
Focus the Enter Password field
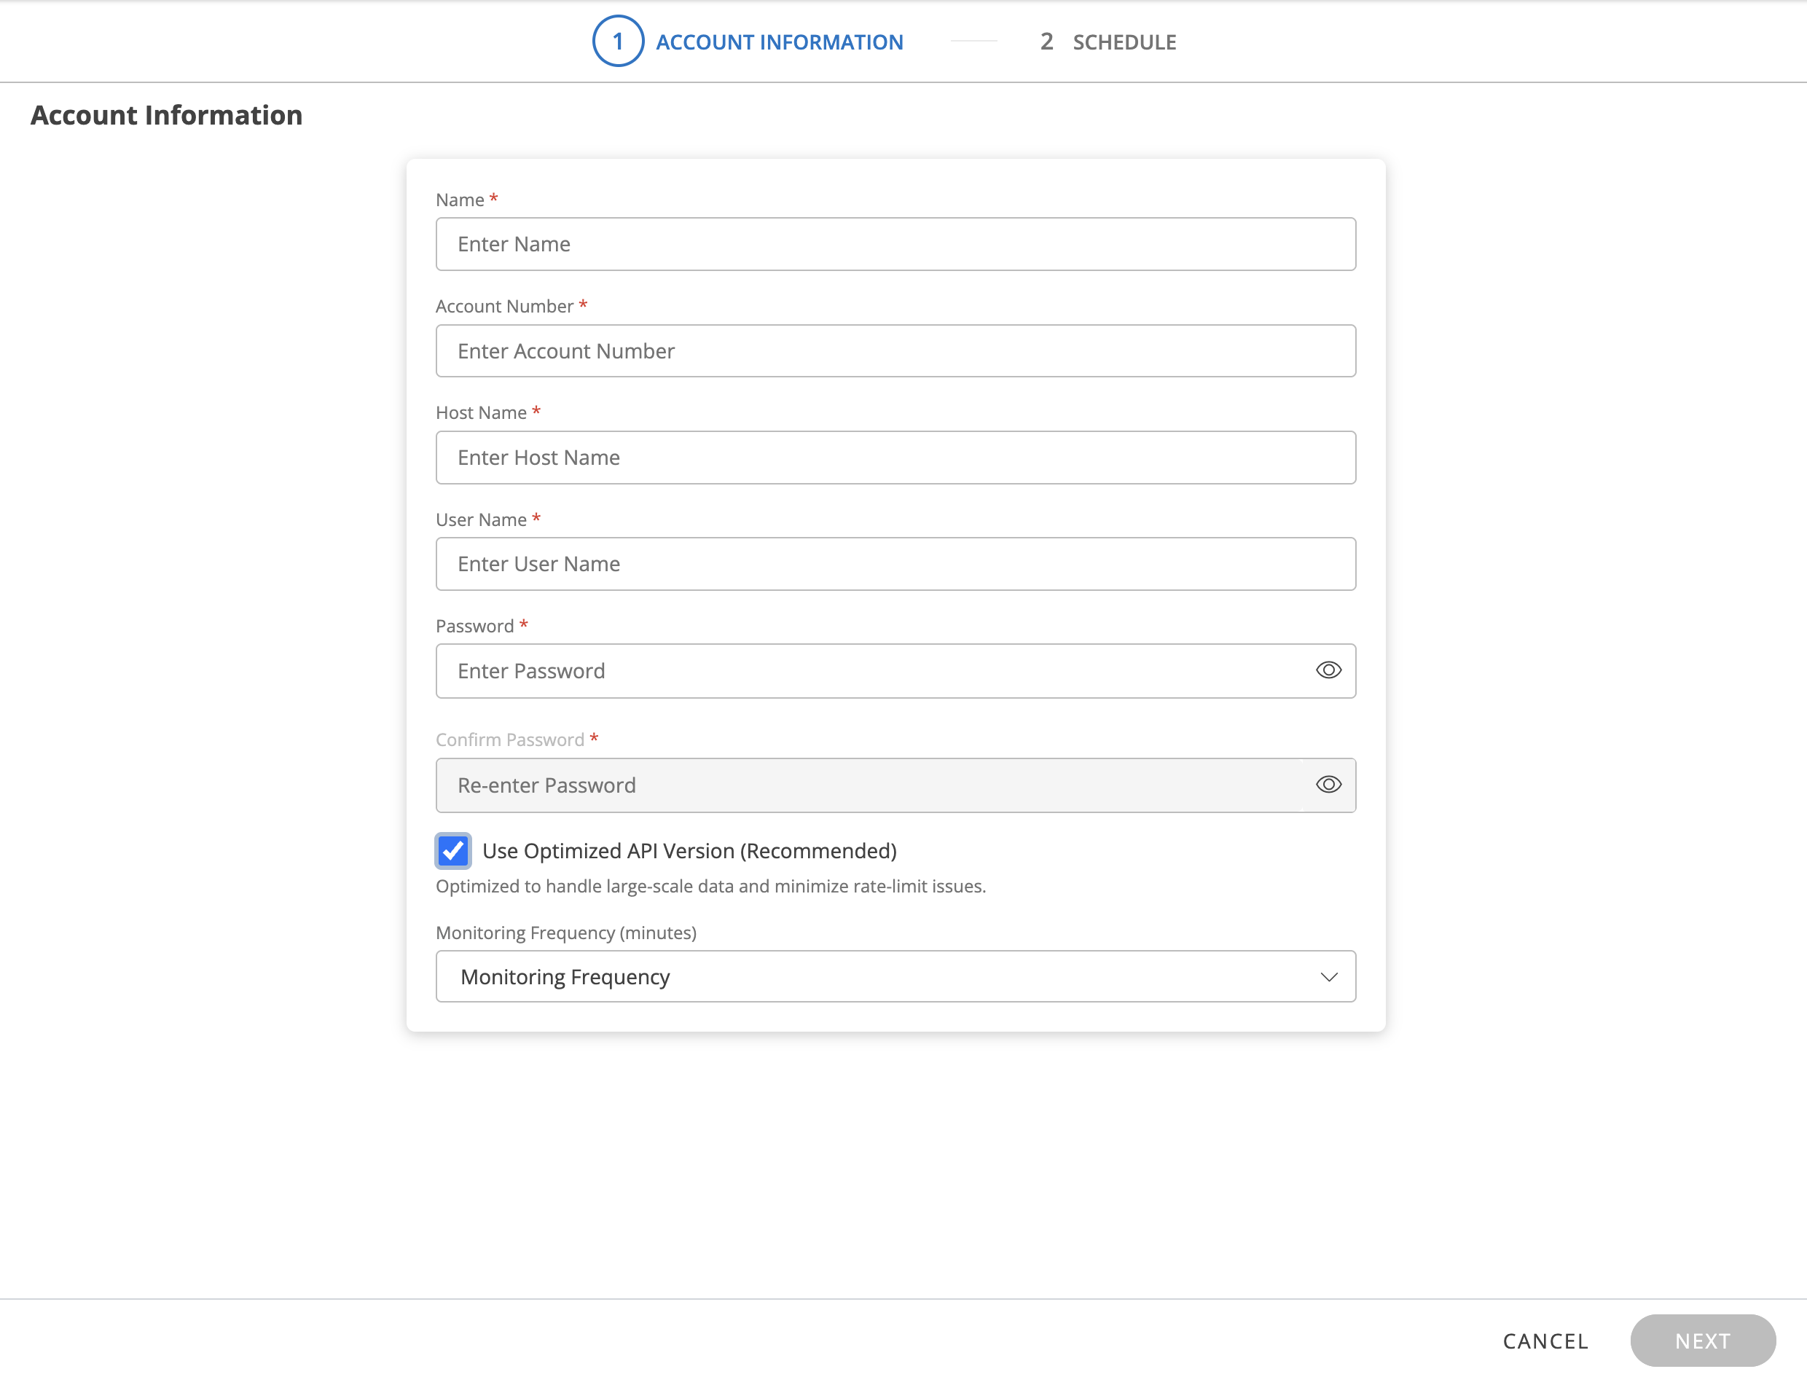click(x=869, y=670)
